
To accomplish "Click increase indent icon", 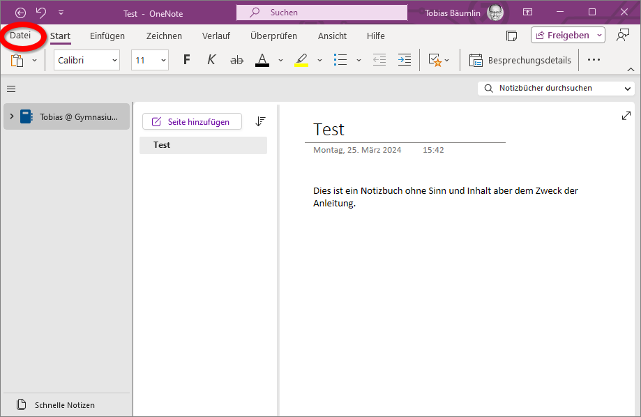I will click(x=405, y=60).
